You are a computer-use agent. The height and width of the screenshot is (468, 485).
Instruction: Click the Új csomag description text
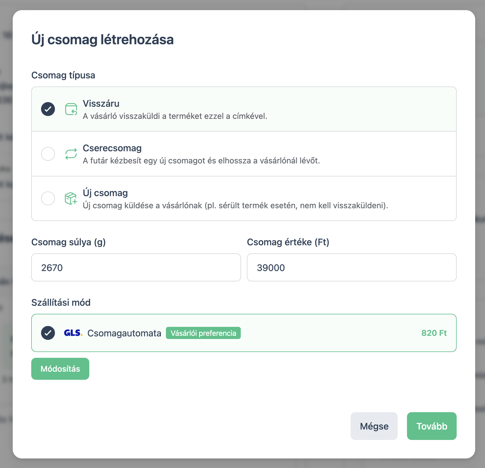pyautogui.click(x=236, y=206)
